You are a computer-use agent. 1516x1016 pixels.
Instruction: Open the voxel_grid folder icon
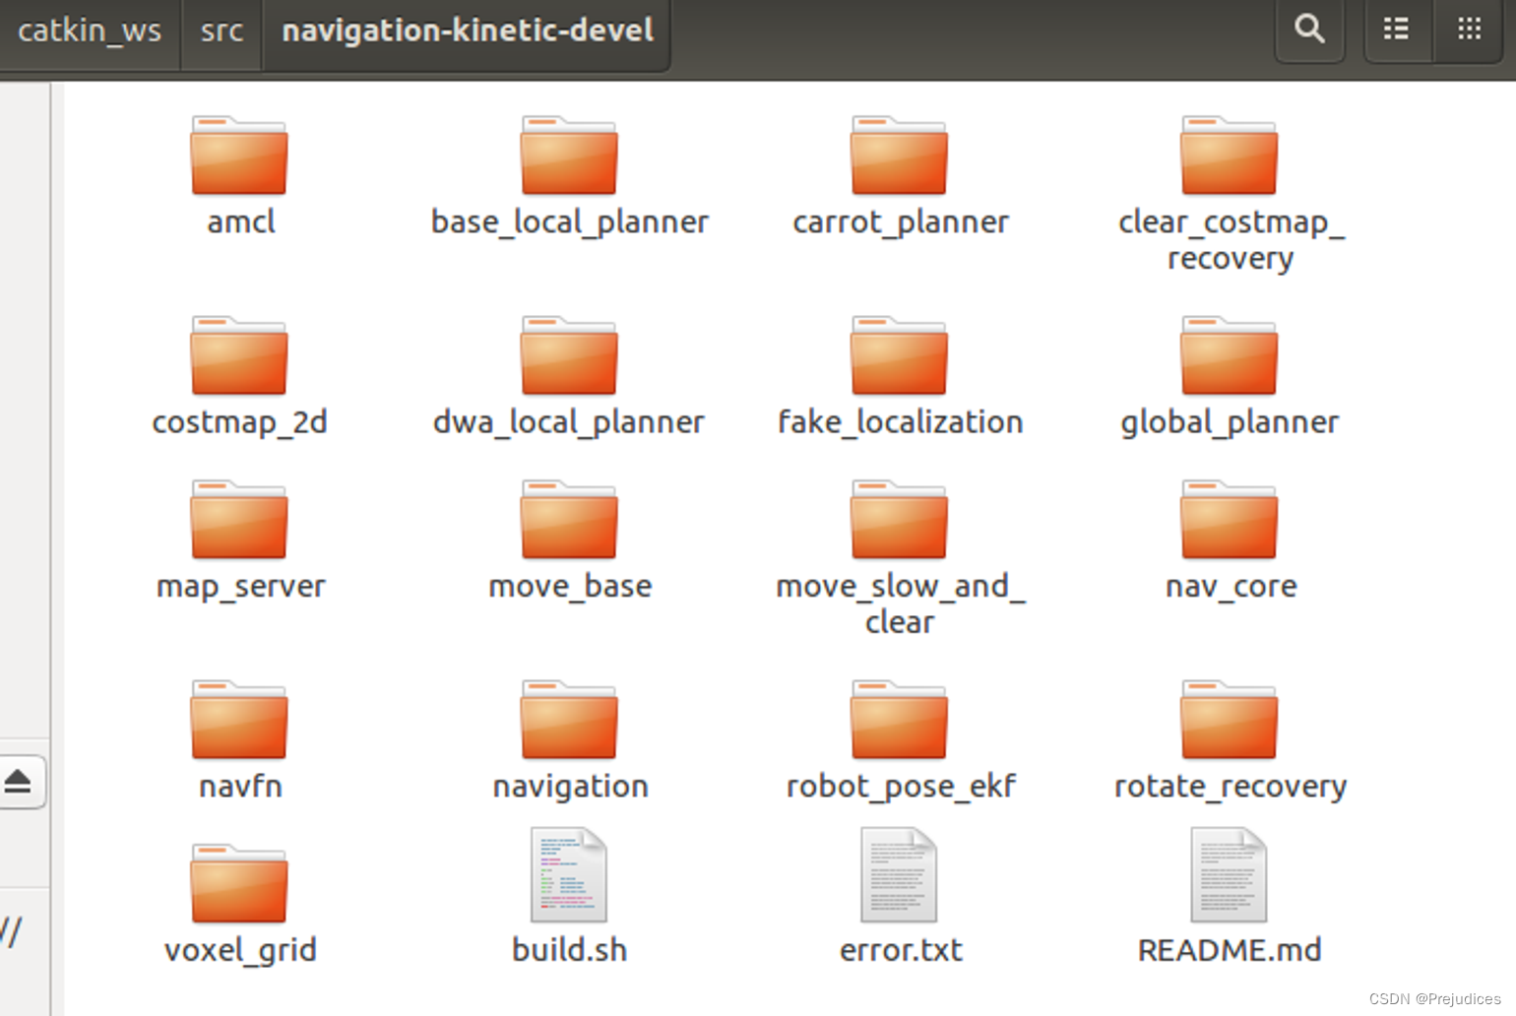[239, 883]
